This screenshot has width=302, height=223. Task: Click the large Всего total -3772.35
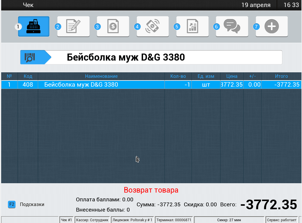tap(269, 204)
